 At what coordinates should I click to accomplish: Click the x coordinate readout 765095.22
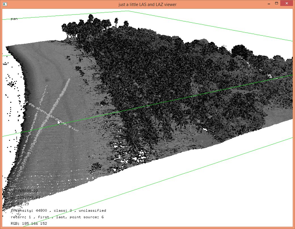point(25,191)
